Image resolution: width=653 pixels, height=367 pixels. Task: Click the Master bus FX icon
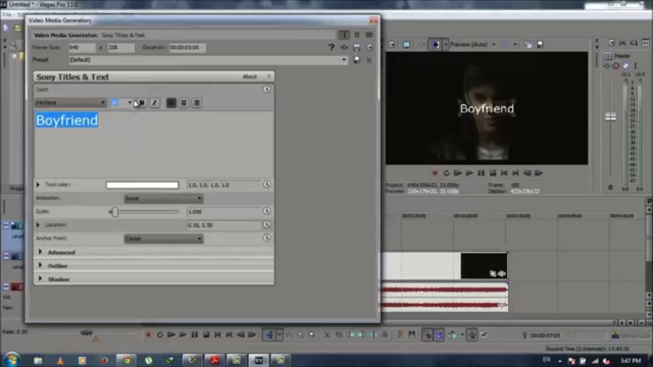click(x=607, y=66)
